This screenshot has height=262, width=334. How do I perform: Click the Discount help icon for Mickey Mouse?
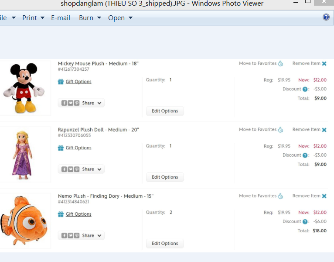click(x=305, y=89)
